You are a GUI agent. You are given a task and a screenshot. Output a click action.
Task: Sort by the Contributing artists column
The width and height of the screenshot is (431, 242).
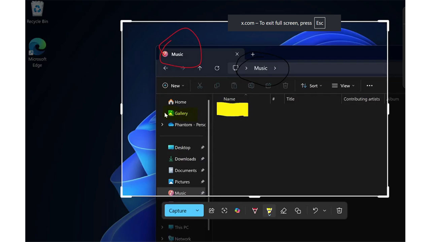click(362, 99)
